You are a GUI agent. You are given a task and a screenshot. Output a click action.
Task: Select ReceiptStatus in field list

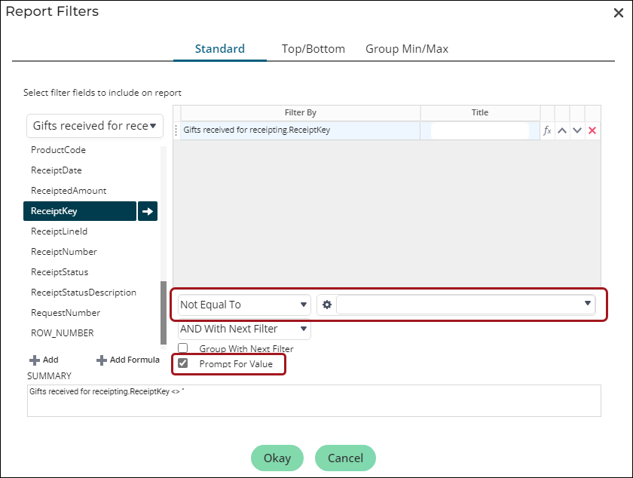[x=60, y=272]
